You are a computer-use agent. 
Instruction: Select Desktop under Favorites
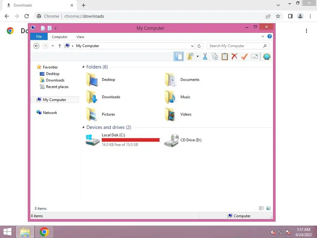pos(53,74)
